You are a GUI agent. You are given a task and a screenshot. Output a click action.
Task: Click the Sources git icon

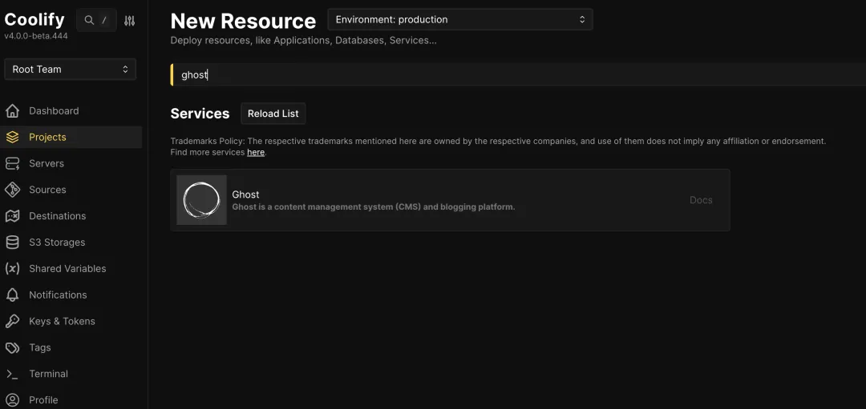tap(12, 190)
